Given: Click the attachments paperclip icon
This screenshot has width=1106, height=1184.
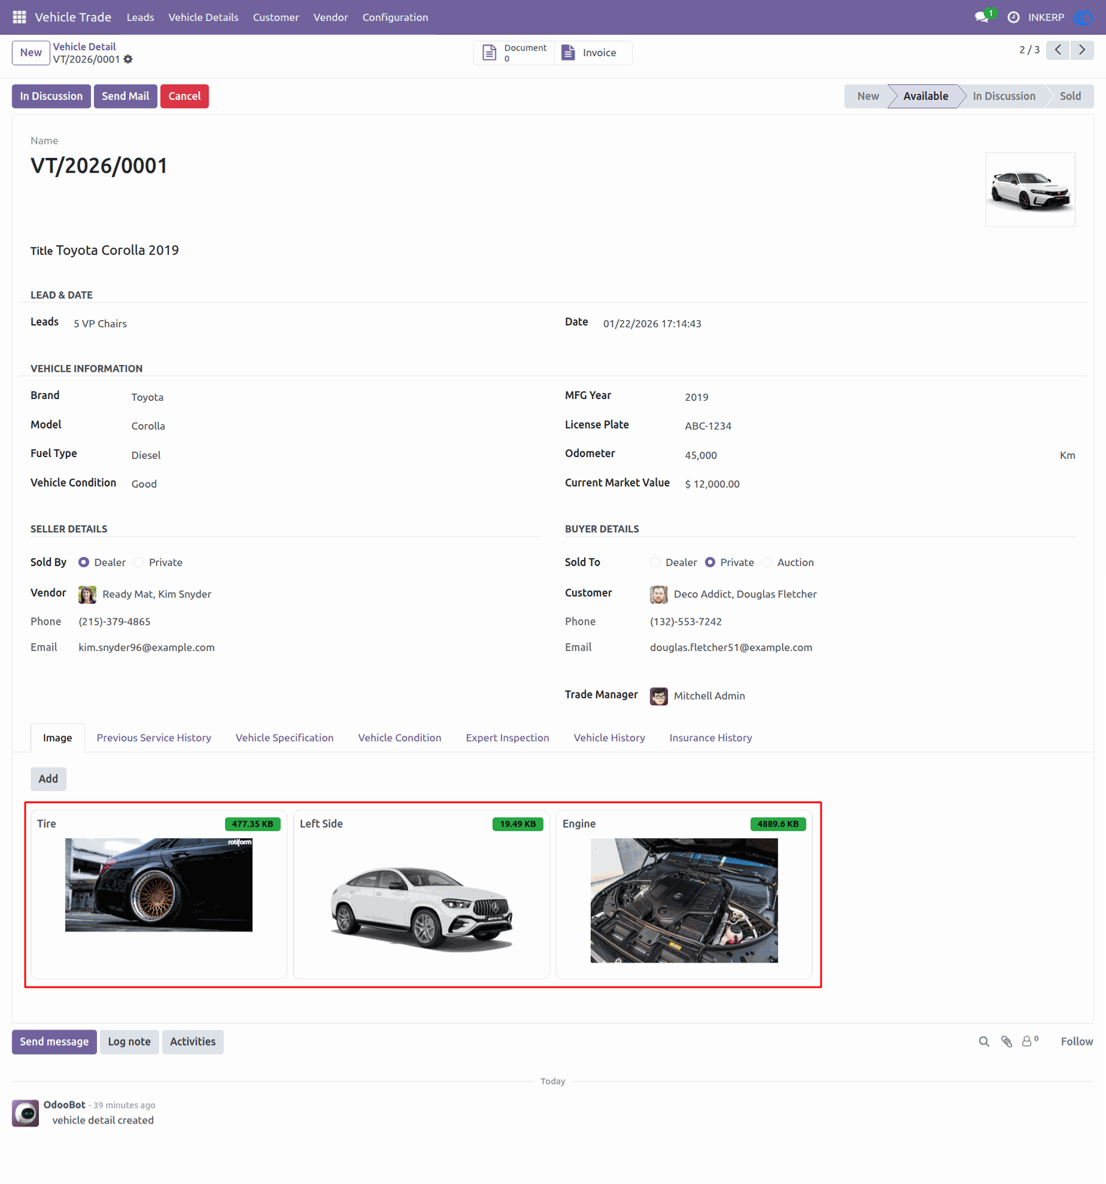Looking at the screenshot, I should [1007, 1042].
